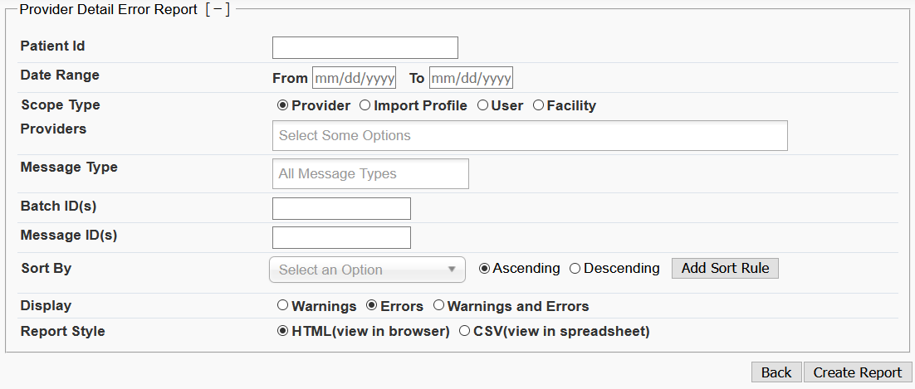Expand the Sort By dropdown
Screen dimensions: 915x389
pos(367,270)
